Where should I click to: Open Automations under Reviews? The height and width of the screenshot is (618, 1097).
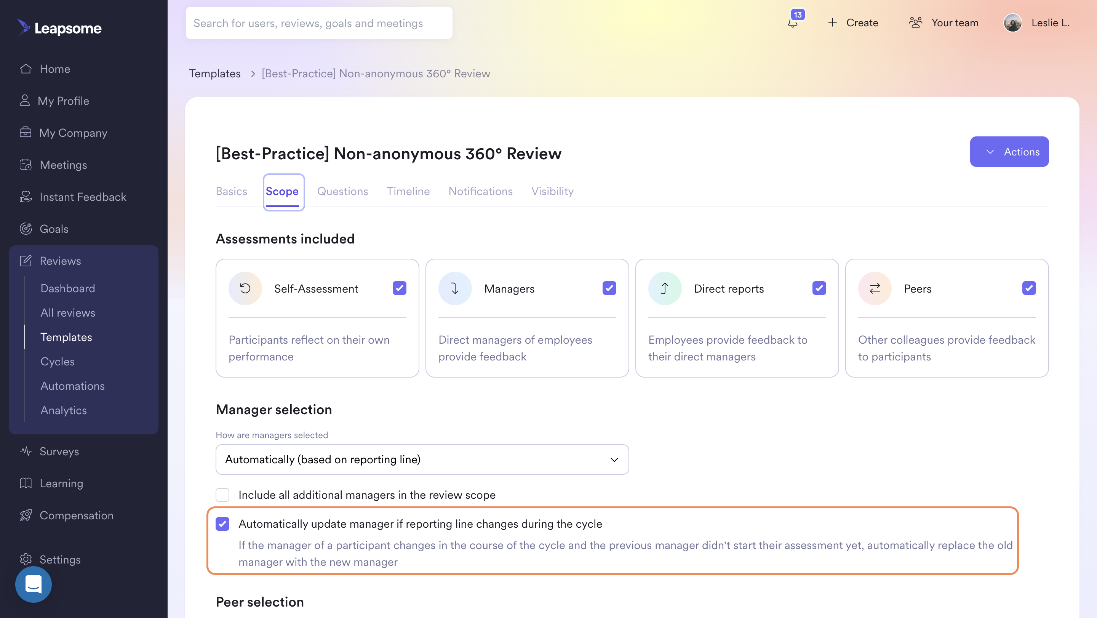pyautogui.click(x=72, y=386)
